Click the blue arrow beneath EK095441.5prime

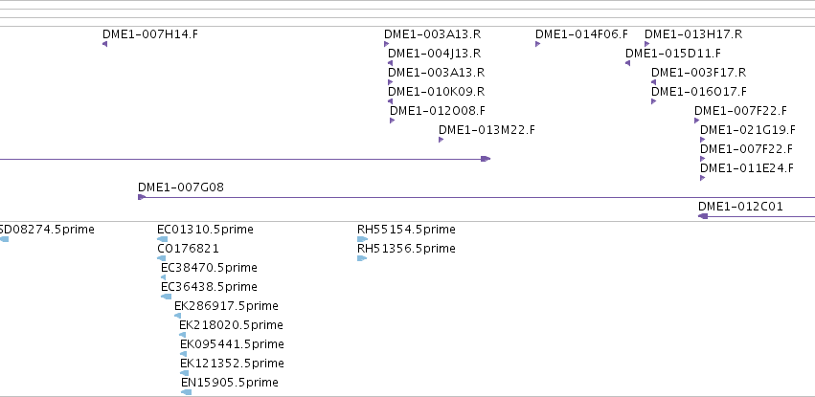tap(184, 355)
